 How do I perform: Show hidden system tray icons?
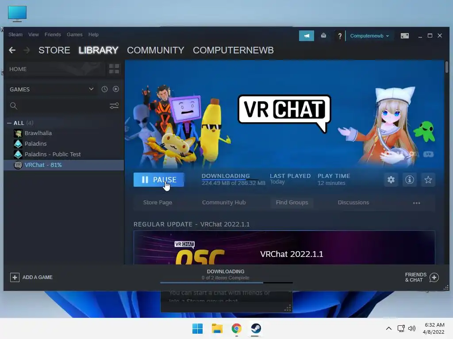click(x=389, y=328)
